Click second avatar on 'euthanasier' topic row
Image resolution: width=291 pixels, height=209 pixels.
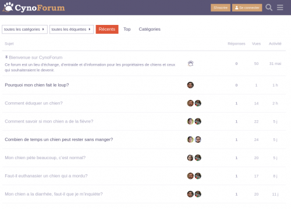(x=198, y=176)
